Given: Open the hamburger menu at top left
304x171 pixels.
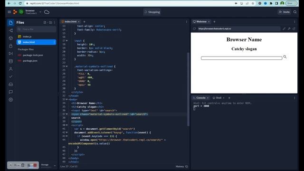Looking at the screenshot, I should 9,12.
